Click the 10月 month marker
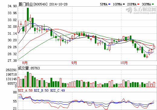The width and height of the screenshot is (157, 110). [x=124, y=63]
